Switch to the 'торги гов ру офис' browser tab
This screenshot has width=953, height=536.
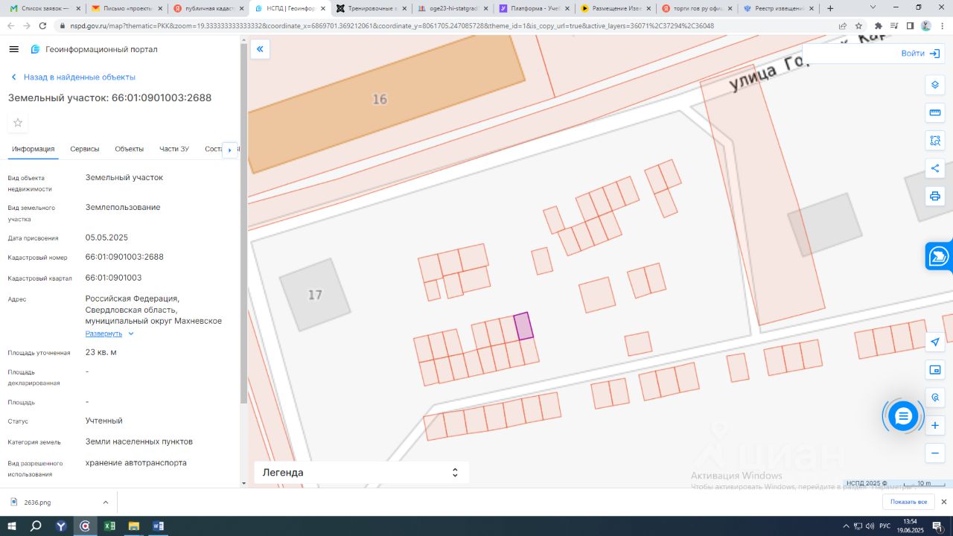pyautogui.click(x=698, y=8)
